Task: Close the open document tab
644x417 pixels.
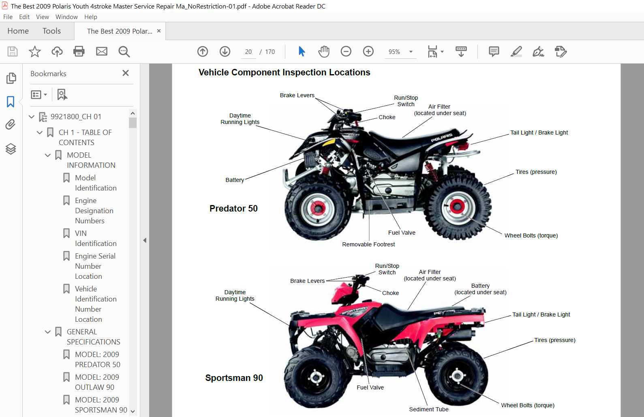Action: (159, 31)
